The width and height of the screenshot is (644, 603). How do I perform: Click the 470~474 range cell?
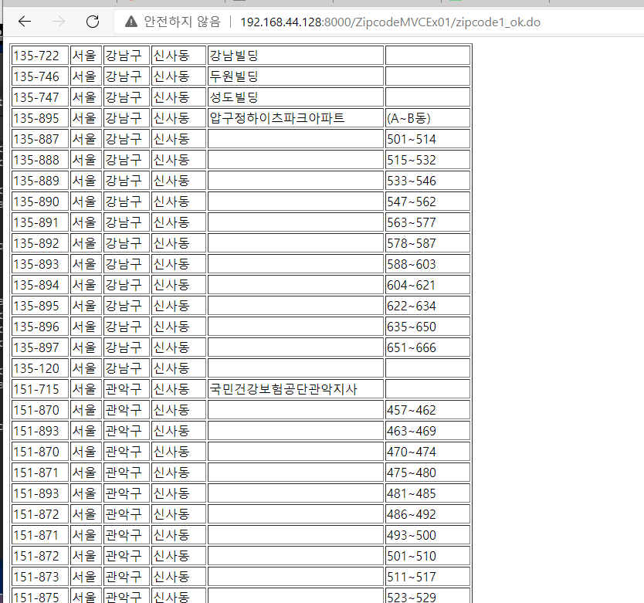(x=428, y=452)
